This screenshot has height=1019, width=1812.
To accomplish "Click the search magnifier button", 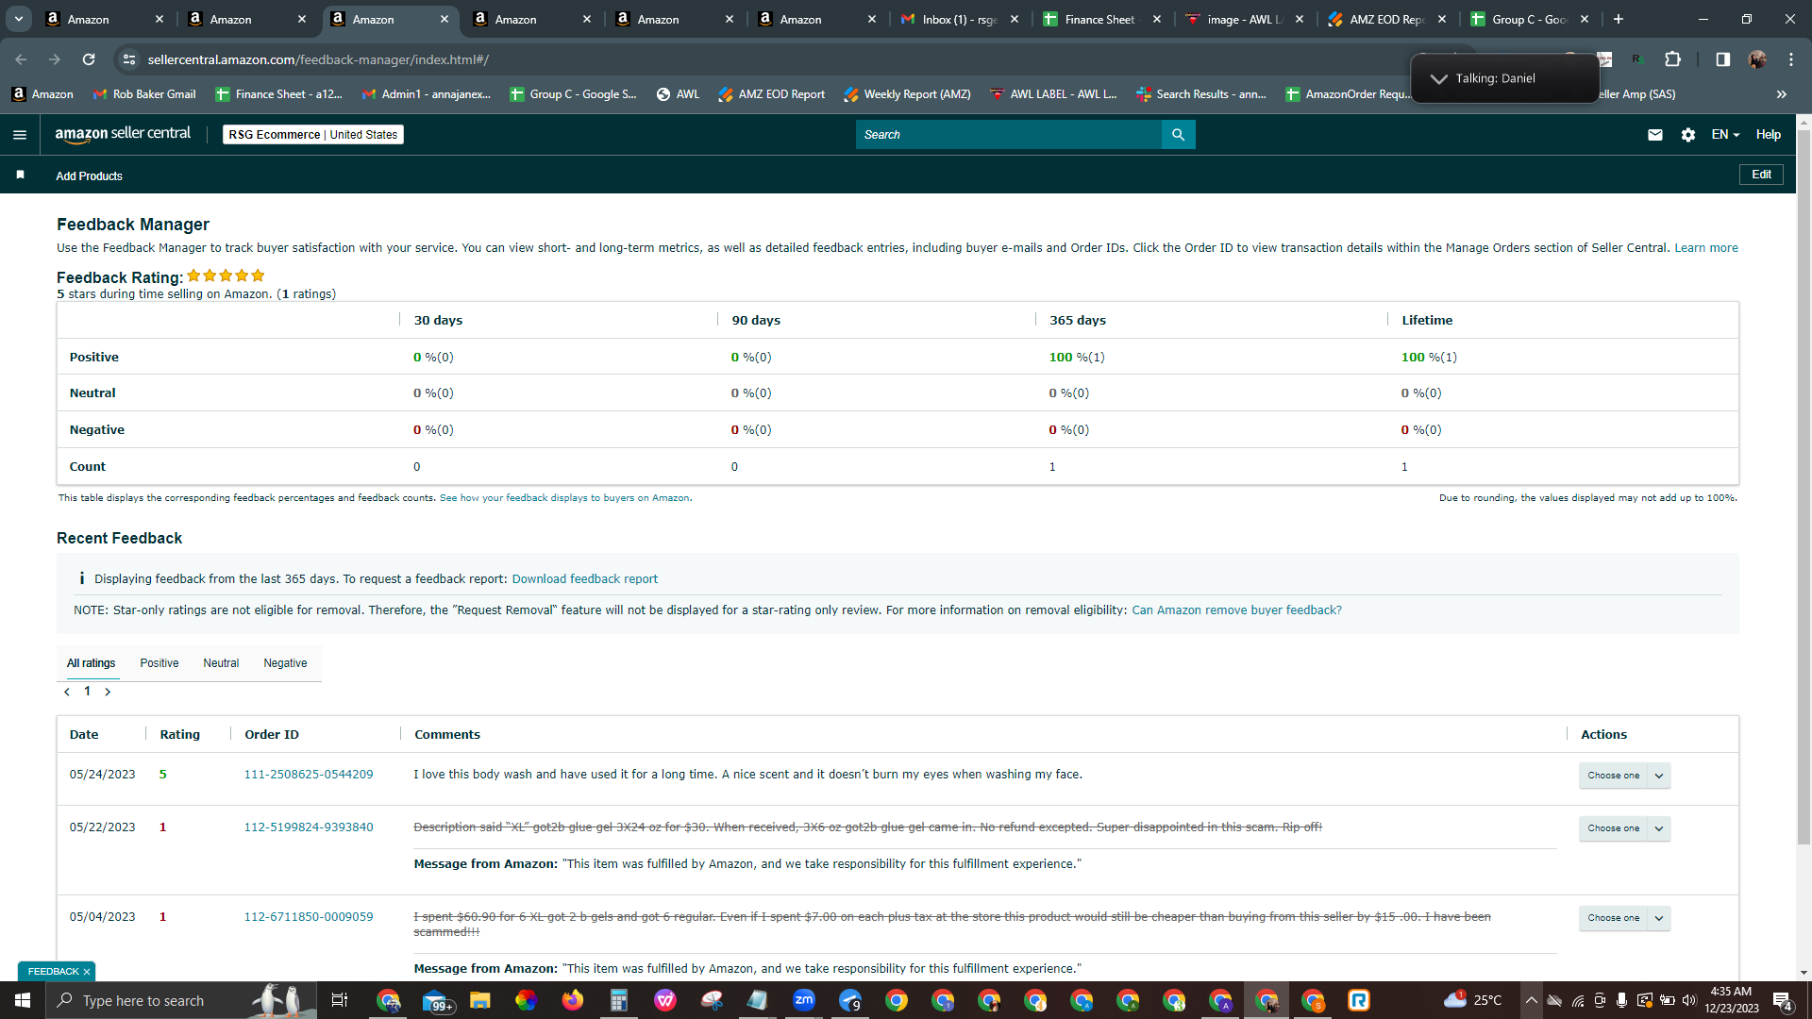I will coord(1178,135).
